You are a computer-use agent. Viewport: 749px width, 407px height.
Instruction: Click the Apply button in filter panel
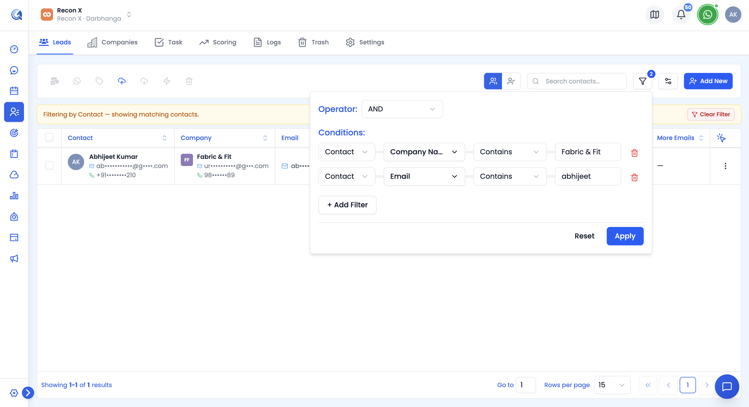tap(625, 236)
